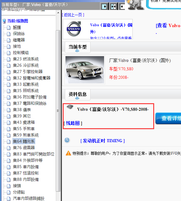Click the document icon next to 接地
This screenshot has height=201, width=181.
tap(8, 46)
